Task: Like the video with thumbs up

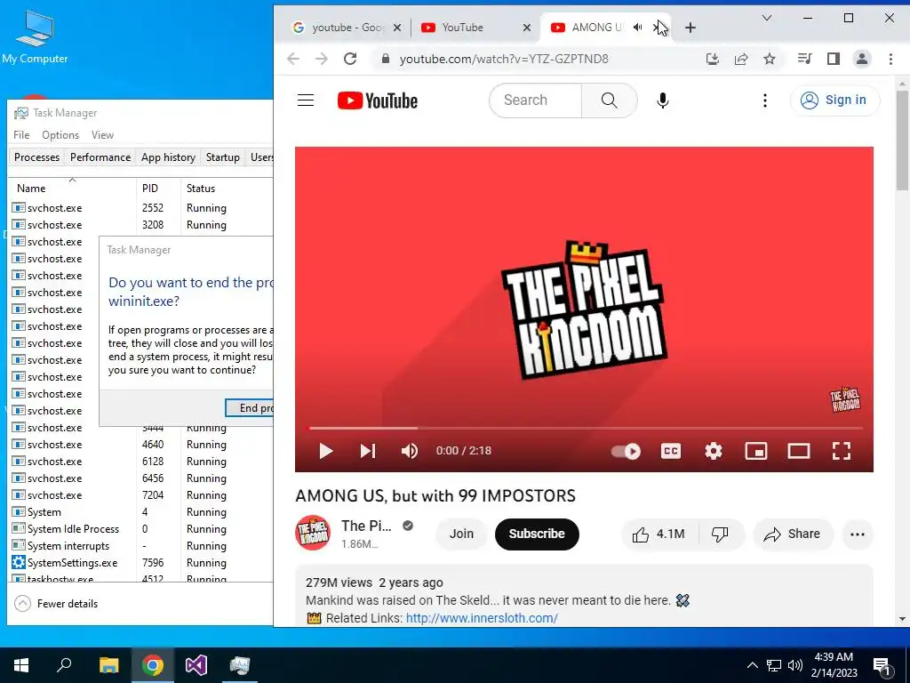Action: (x=659, y=534)
